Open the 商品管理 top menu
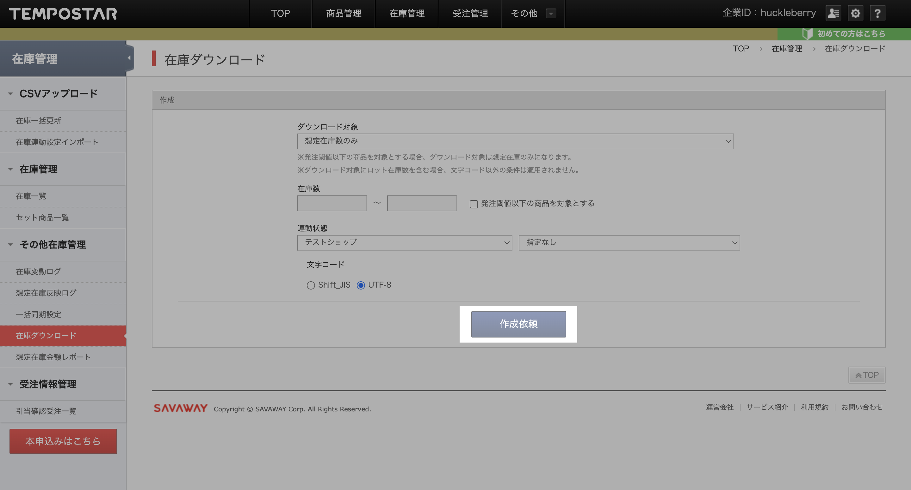Image resolution: width=911 pixels, height=490 pixels. tap(343, 13)
